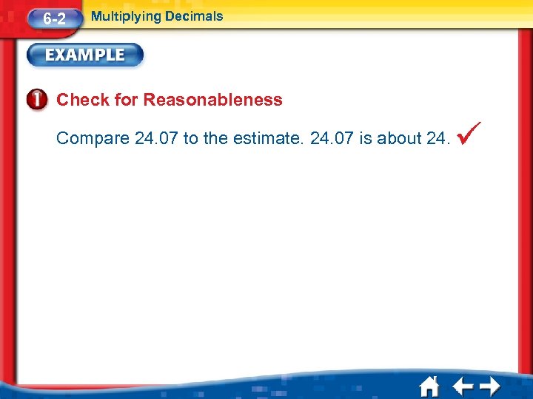Click the red check mark icon
Screen dimensions: 533x399
pos(469,133)
